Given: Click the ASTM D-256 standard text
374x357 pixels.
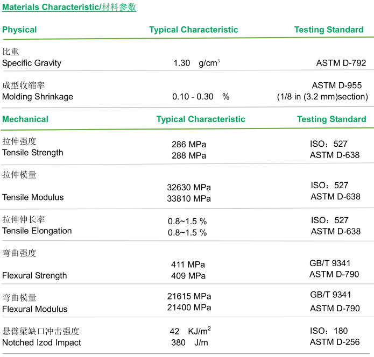Looking at the screenshot, I should 335,342.
